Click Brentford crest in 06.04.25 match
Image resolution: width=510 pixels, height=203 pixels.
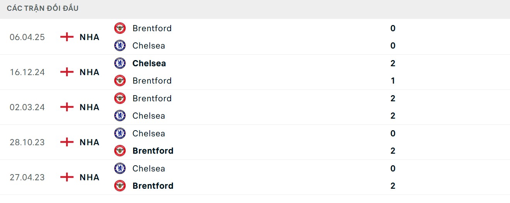click(x=120, y=28)
